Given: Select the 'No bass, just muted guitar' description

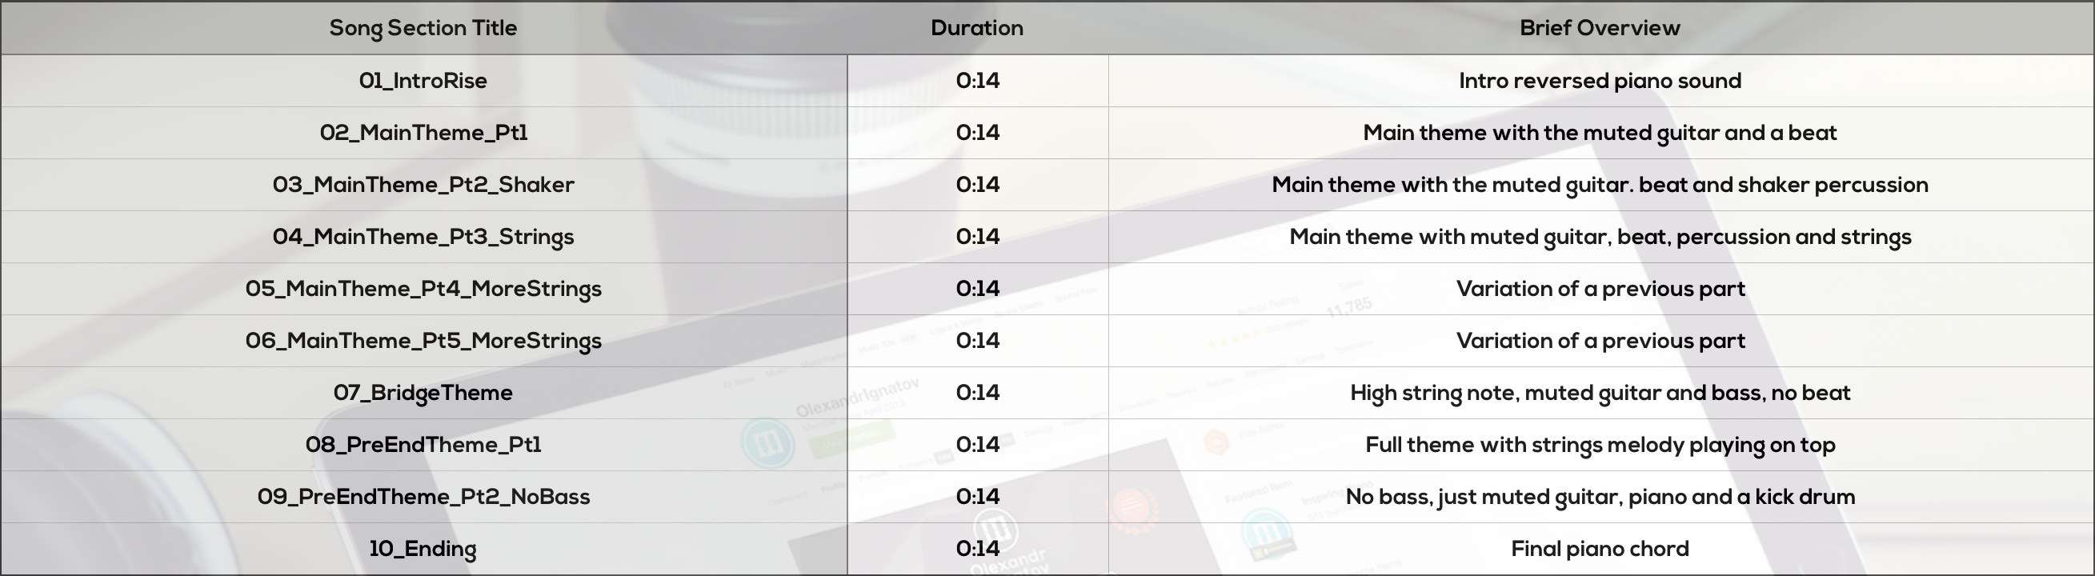Looking at the screenshot, I should (1600, 497).
